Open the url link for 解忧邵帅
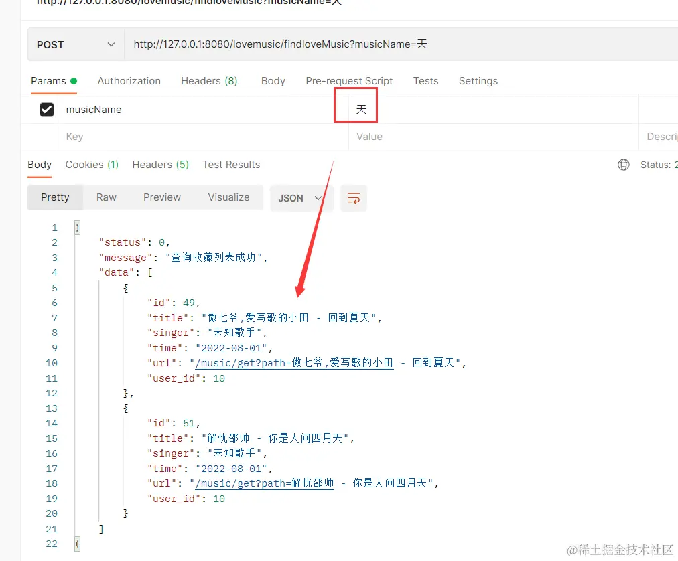Screen dimensions: 678x561 click(265, 483)
